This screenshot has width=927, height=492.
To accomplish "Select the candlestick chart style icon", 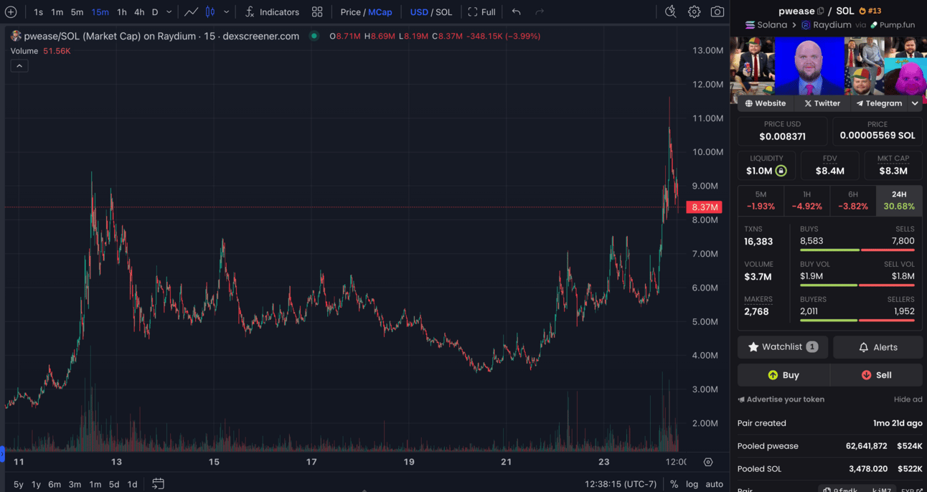I will pos(210,12).
